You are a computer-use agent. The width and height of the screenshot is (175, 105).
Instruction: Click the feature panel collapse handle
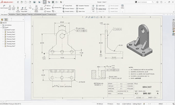click(25, 56)
